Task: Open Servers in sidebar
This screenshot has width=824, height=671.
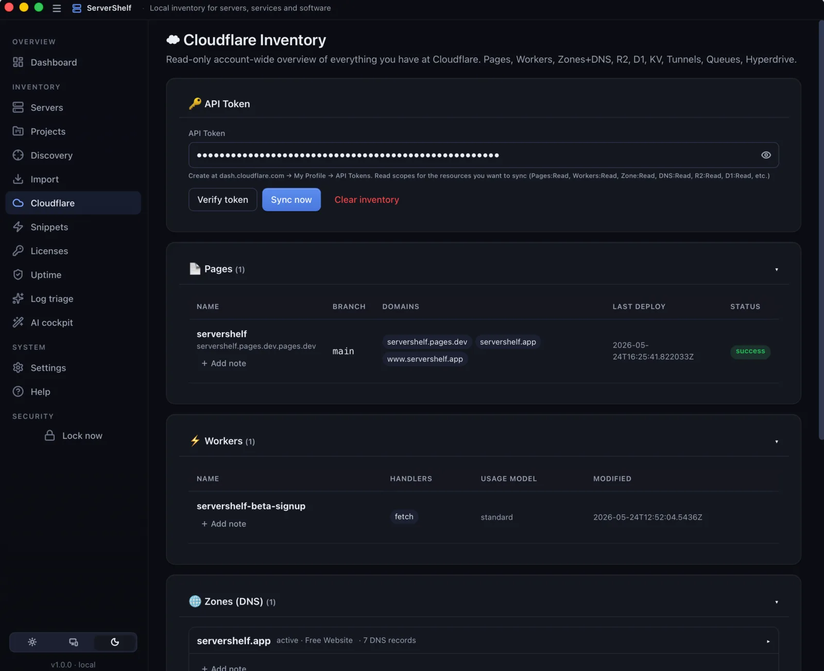Action: (x=73, y=108)
